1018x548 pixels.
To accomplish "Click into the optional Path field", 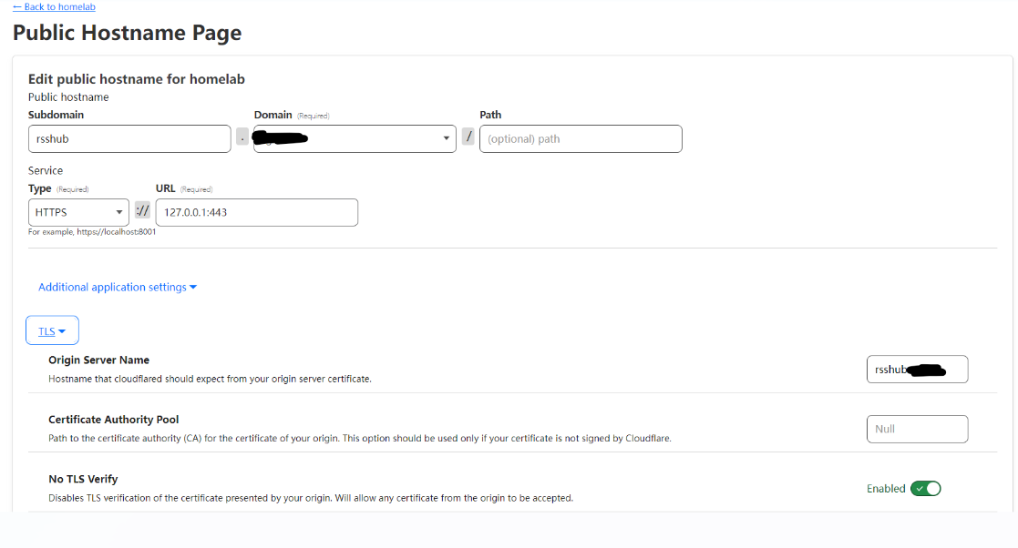I will (581, 138).
